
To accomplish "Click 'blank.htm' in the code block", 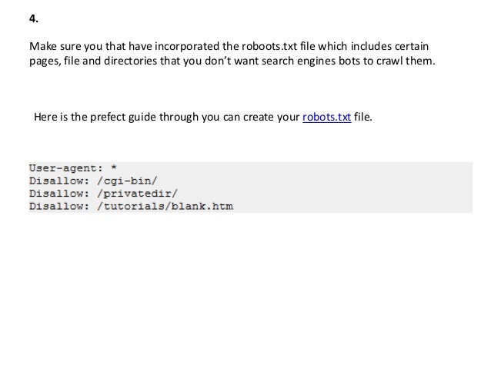I will [202, 206].
